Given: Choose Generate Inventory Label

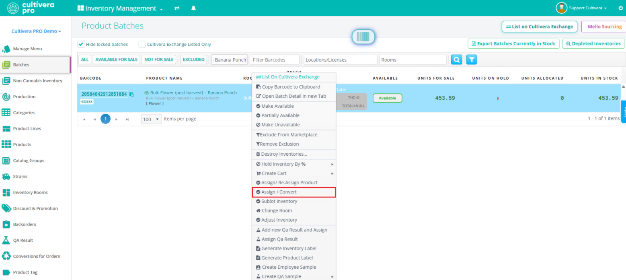Looking at the screenshot, I should point(294,249).
